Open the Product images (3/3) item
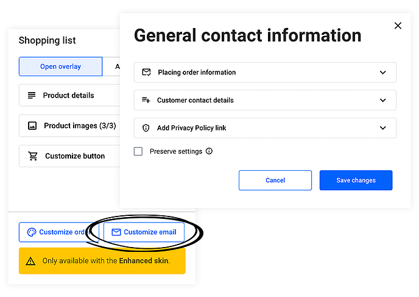The image size is (419, 297). point(70,126)
